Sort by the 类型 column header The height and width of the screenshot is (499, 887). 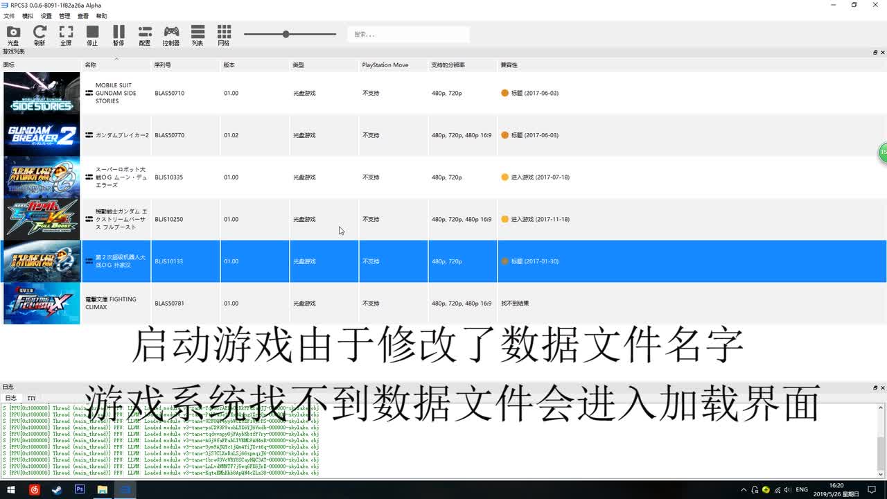click(324, 65)
